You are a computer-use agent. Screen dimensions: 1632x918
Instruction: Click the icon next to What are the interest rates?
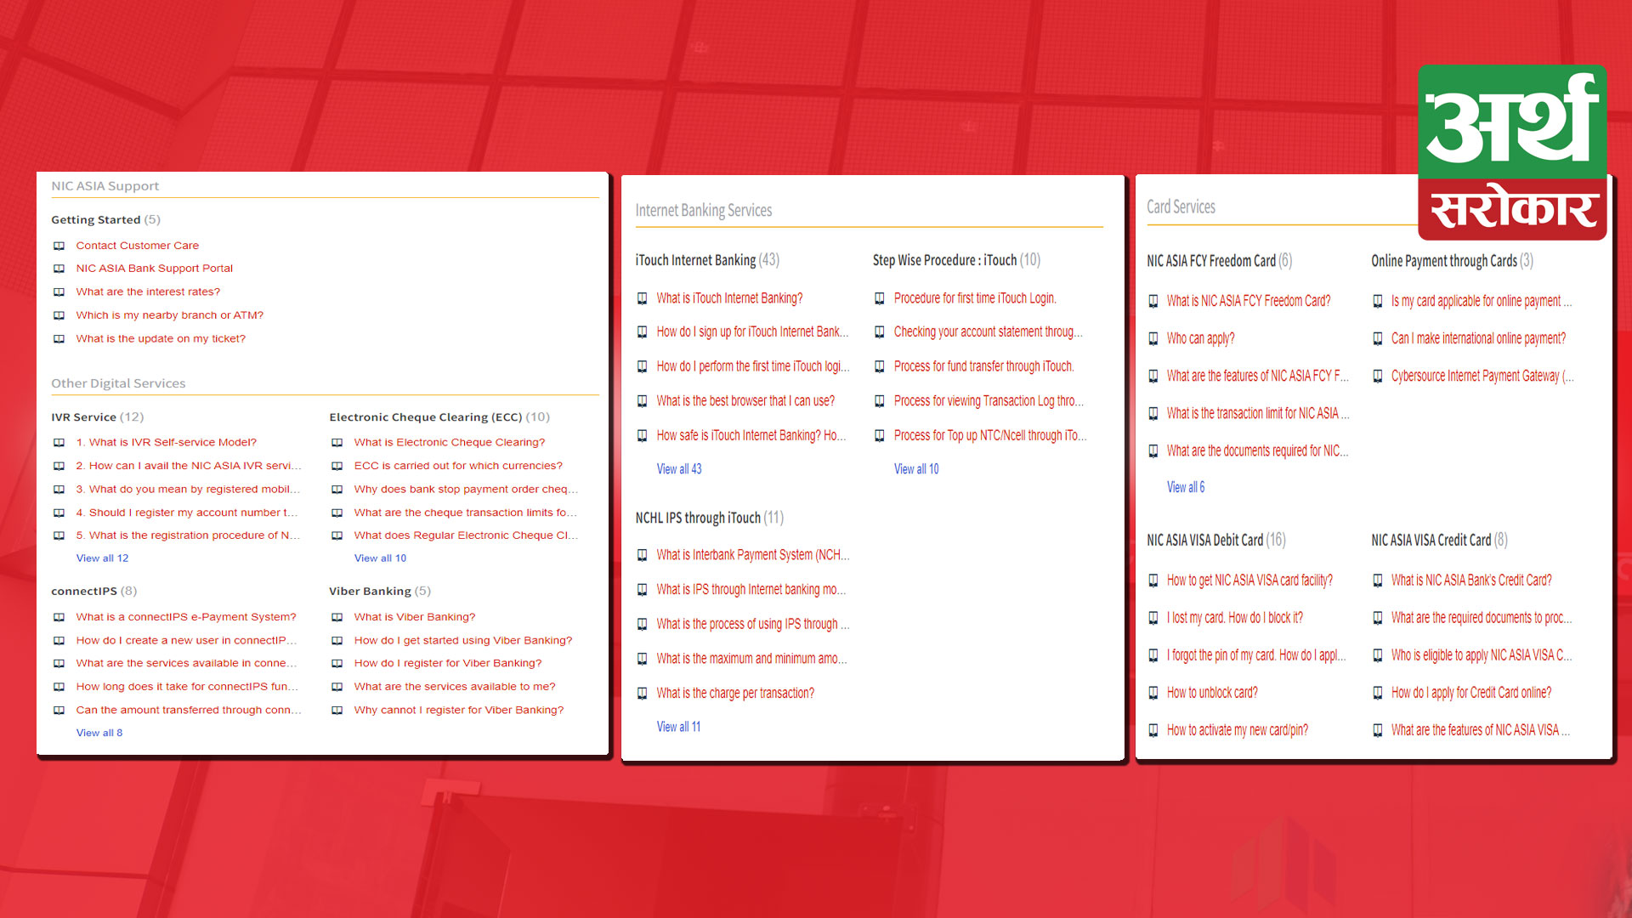(x=59, y=292)
